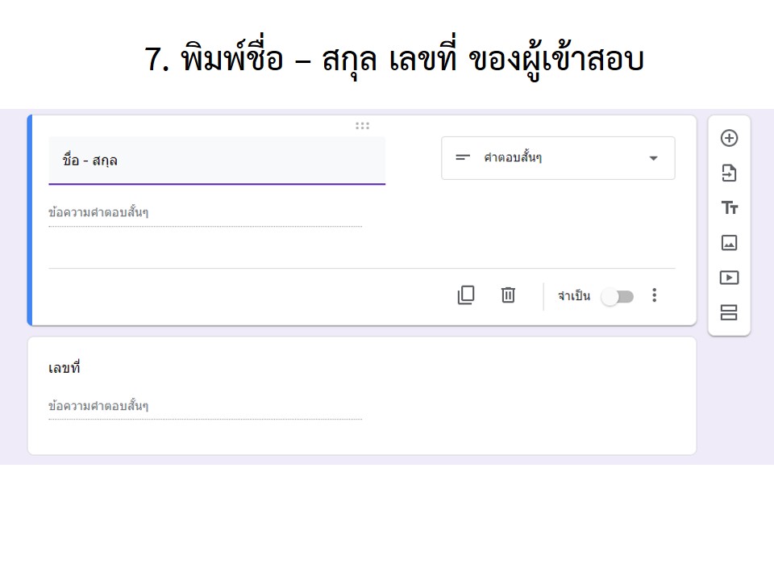Insert an image using sidebar icon
The height and width of the screenshot is (581, 774).
tap(729, 243)
